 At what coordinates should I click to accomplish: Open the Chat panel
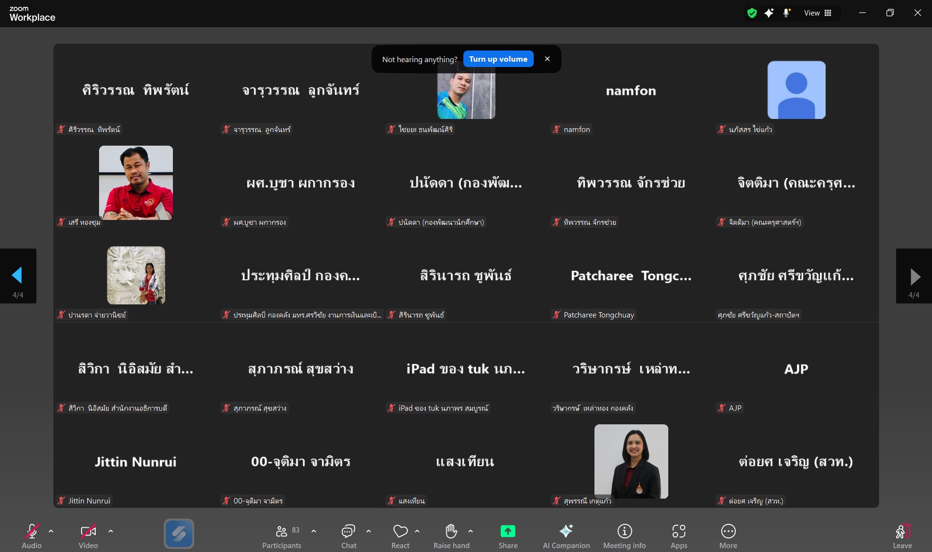[x=348, y=536]
